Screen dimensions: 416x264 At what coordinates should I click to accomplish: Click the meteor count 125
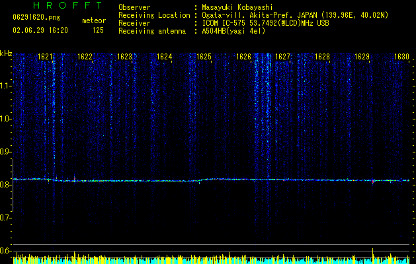(98, 30)
